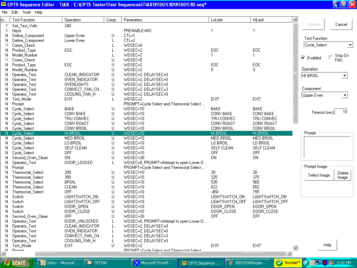
Task: Select the Define_Component Upper Oven row
Action: click(x=146, y=36)
